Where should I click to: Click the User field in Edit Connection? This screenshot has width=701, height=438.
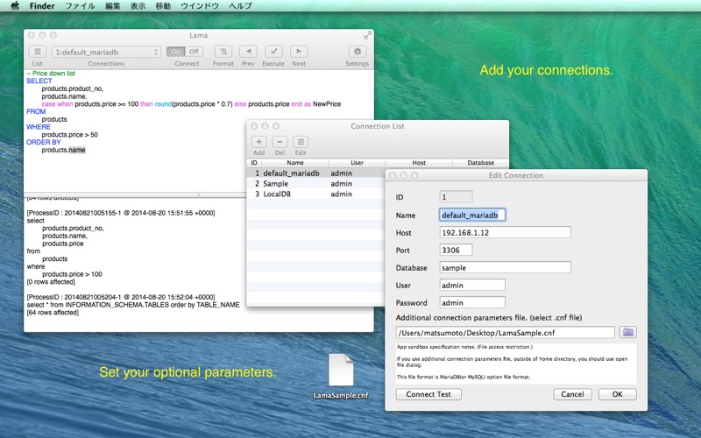(x=472, y=286)
